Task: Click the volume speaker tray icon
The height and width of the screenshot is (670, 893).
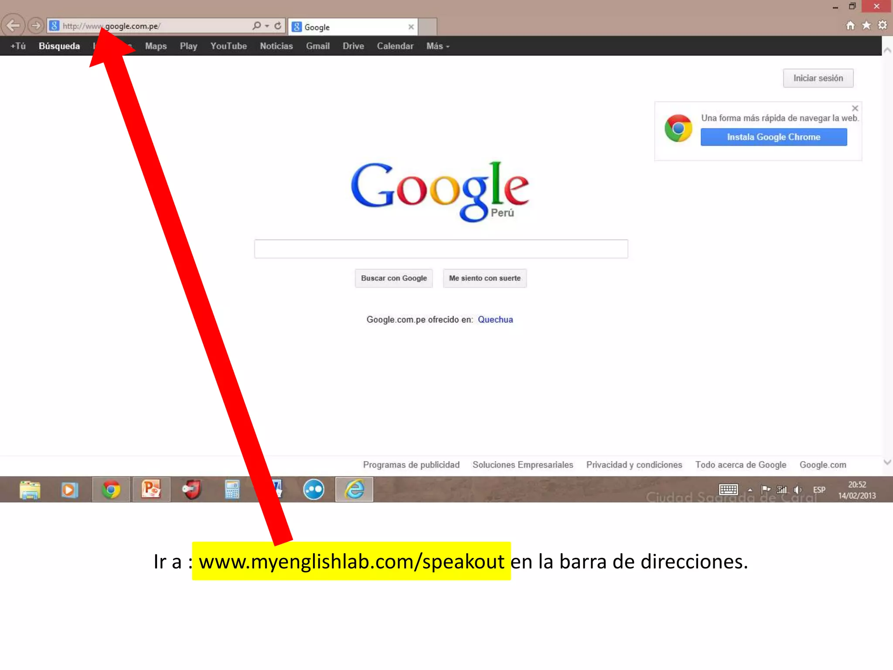Action: tap(798, 490)
